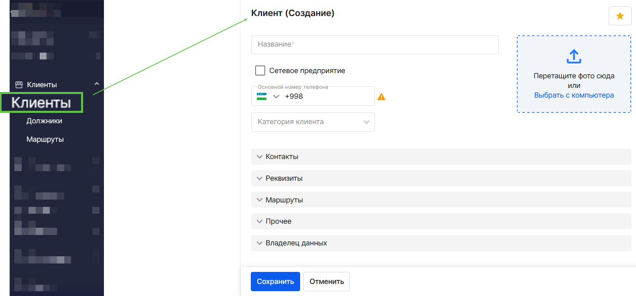Click the Выбрать с компьютера link
Image resolution: width=636 pixels, height=296 pixels.
click(x=574, y=95)
